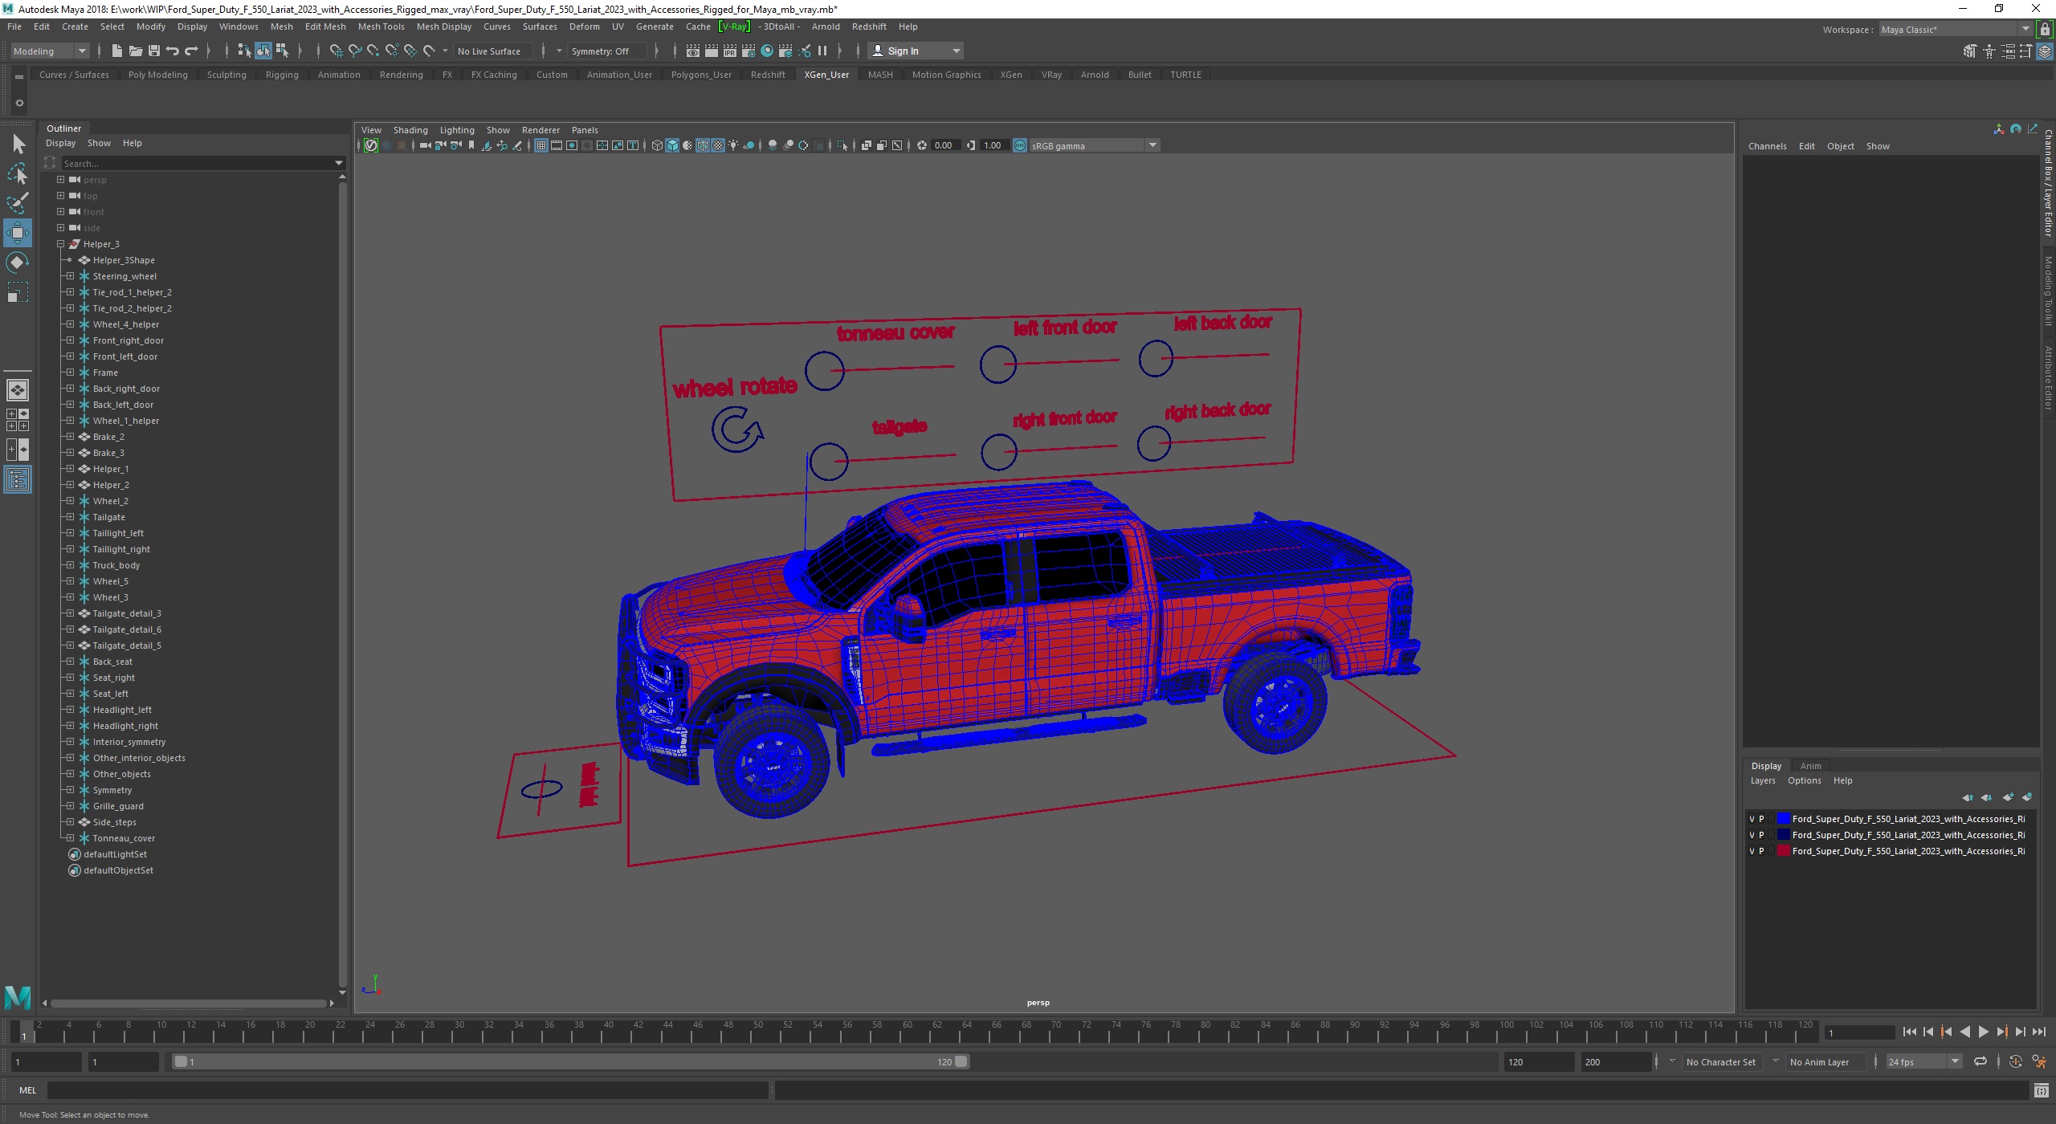Switch to four-view pane layout
Viewport: 2056px width, 1124px height.
(x=18, y=420)
